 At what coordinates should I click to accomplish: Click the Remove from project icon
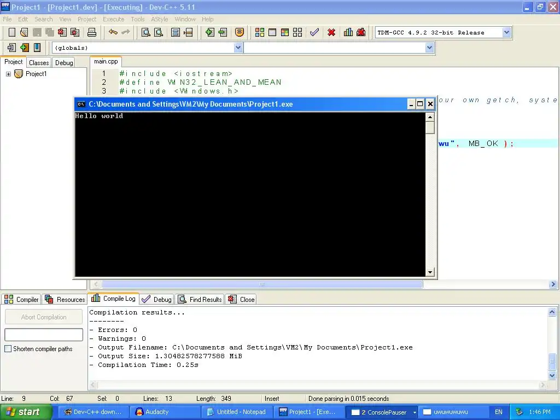click(223, 32)
